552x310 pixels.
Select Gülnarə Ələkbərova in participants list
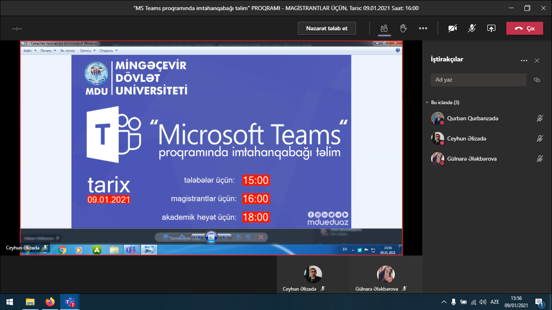click(x=472, y=159)
